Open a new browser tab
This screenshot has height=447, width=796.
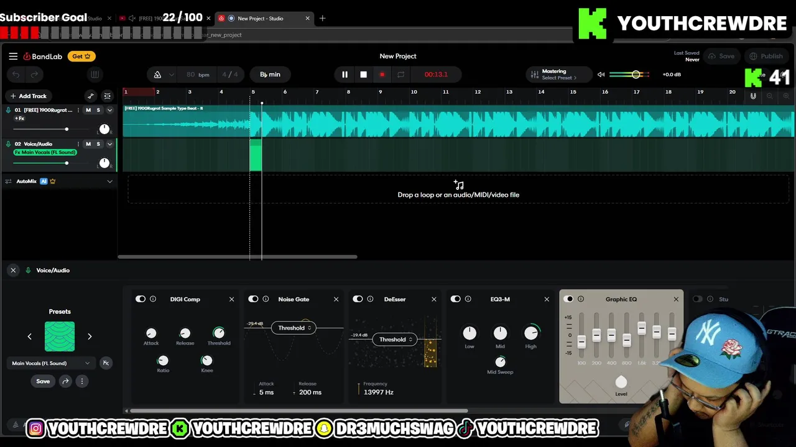pos(322,19)
